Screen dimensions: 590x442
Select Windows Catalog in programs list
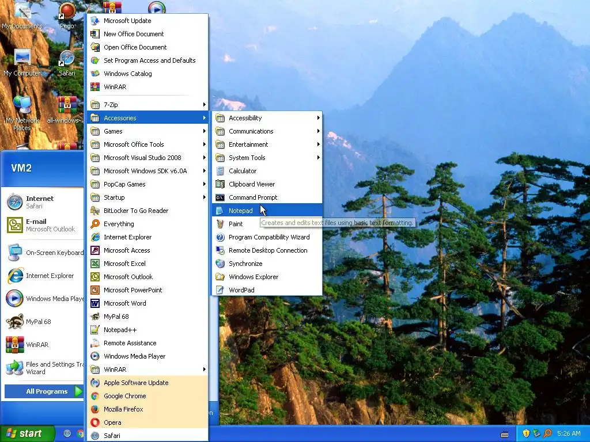(x=147, y=74)
